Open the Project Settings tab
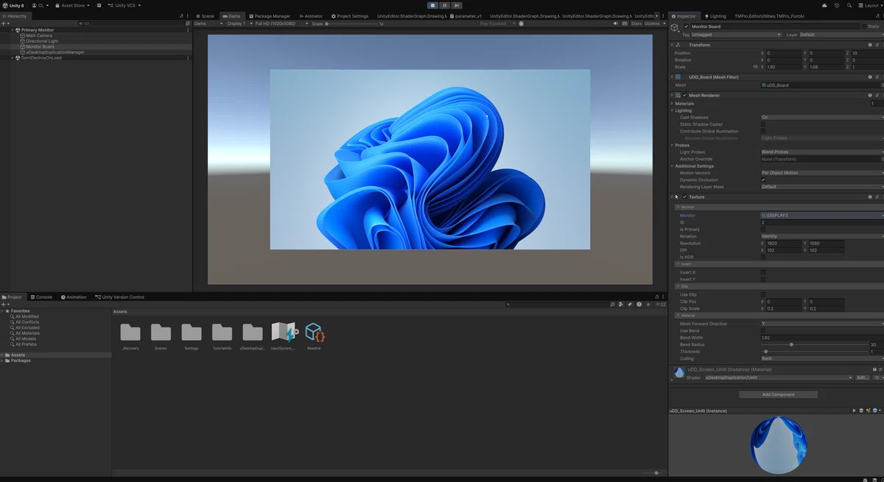This screenshot has height=482, width=884. pyautogui.click(x=350, y=15)
